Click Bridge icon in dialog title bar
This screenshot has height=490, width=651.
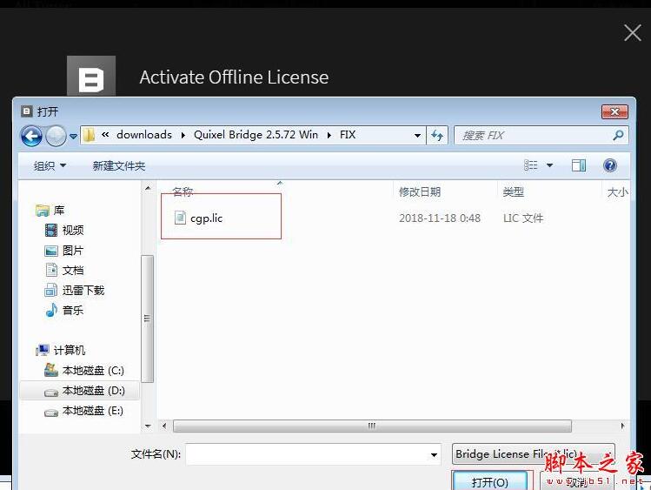[27, 111]
